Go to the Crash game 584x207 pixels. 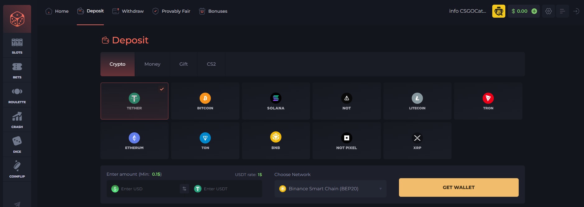[x=17, y=120]
